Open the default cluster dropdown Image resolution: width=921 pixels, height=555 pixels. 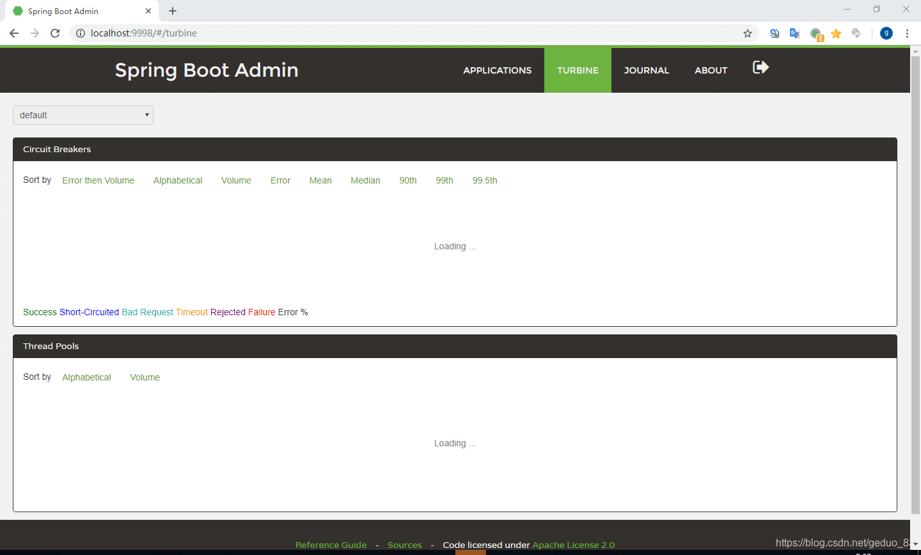pos(83,115)
